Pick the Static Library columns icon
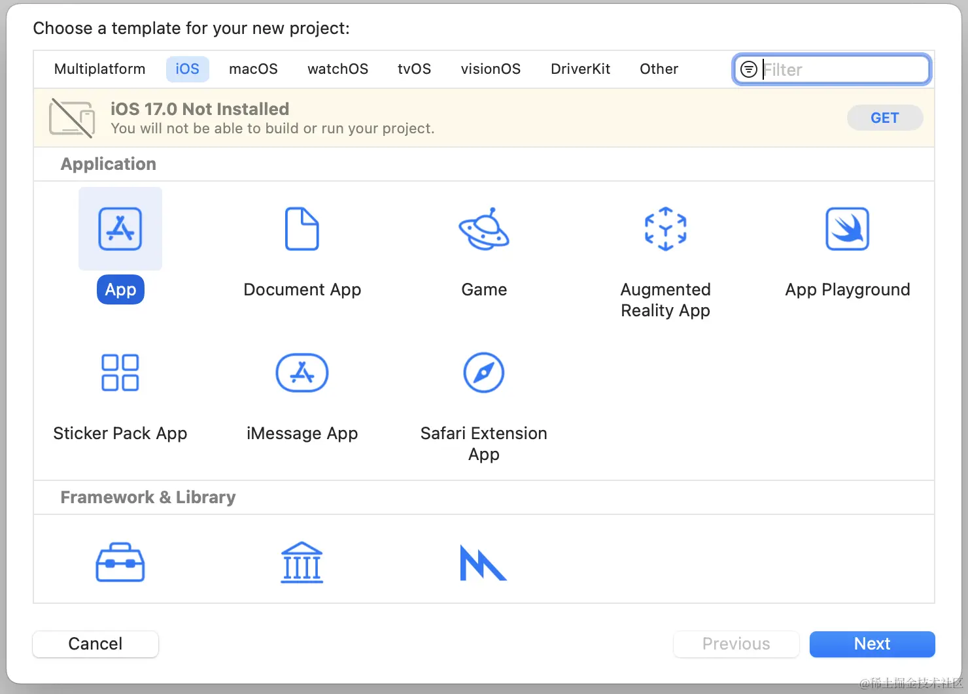The width and height of the screenshot is (968, 694). coord(302,562)
